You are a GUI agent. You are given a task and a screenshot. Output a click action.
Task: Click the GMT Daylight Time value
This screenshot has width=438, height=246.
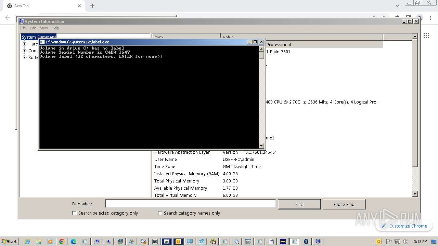[242, 166]
